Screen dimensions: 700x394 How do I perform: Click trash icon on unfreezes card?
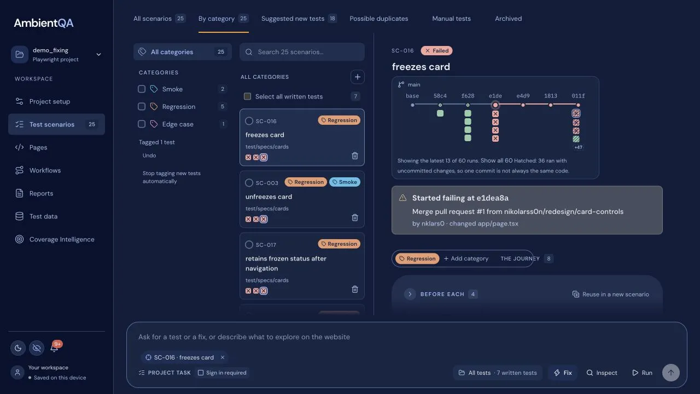tap(354, 218)
